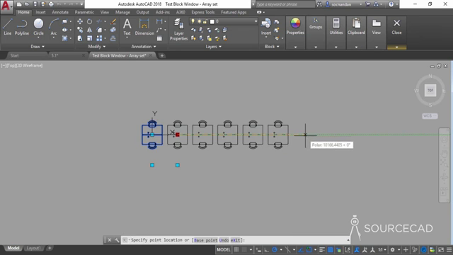The width and height of the screenshot is (453, 255).
Task: Click the search keyword input field
Action: tap(285, 4)
